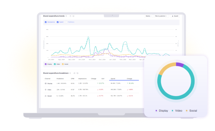Image resolution: width=215 pixels, height=131 pixels.
Task: Click the Change header right of Impressions
Action: [x=94, y=79]
